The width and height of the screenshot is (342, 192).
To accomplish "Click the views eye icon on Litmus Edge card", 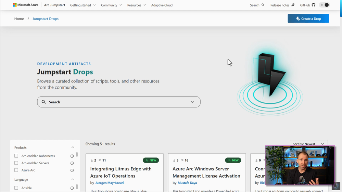I will (x=100, y=160).
